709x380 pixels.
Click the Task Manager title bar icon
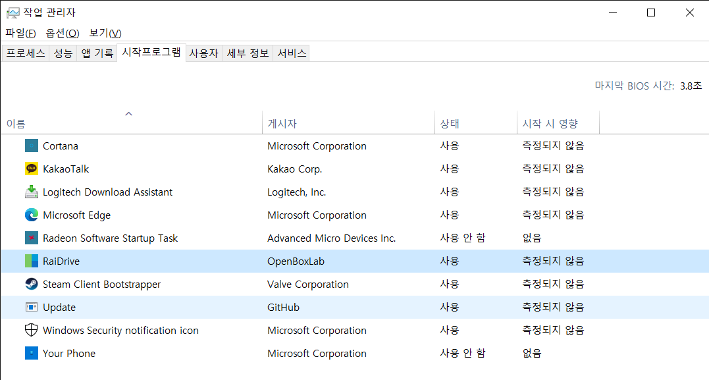(x=13, y=13)
